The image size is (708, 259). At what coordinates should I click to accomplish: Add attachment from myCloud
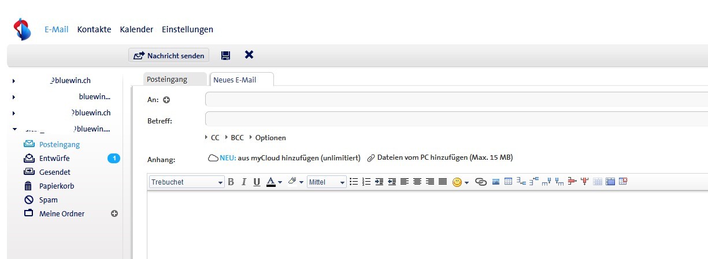pos(284,157)
